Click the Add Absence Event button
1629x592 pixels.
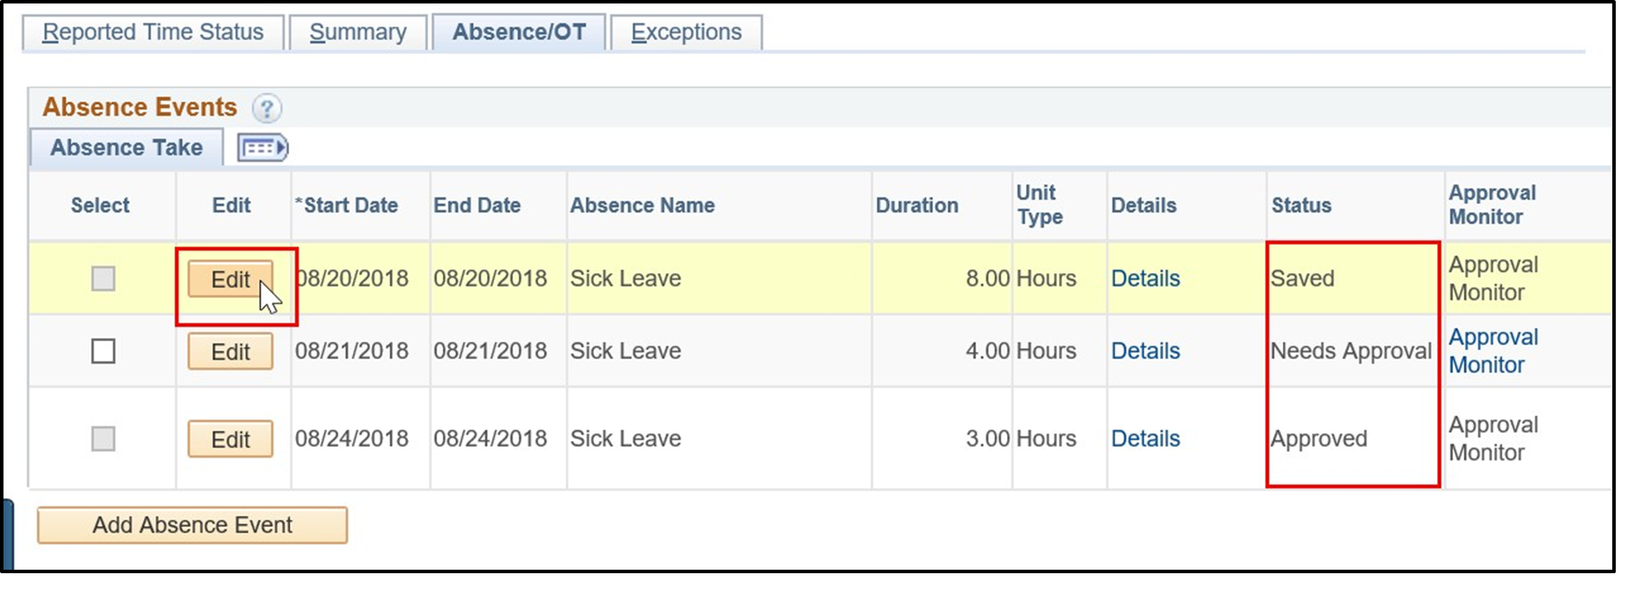192,525
